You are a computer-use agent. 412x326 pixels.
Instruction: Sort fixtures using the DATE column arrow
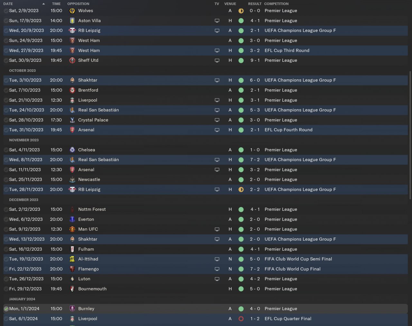tap(43, 4)
